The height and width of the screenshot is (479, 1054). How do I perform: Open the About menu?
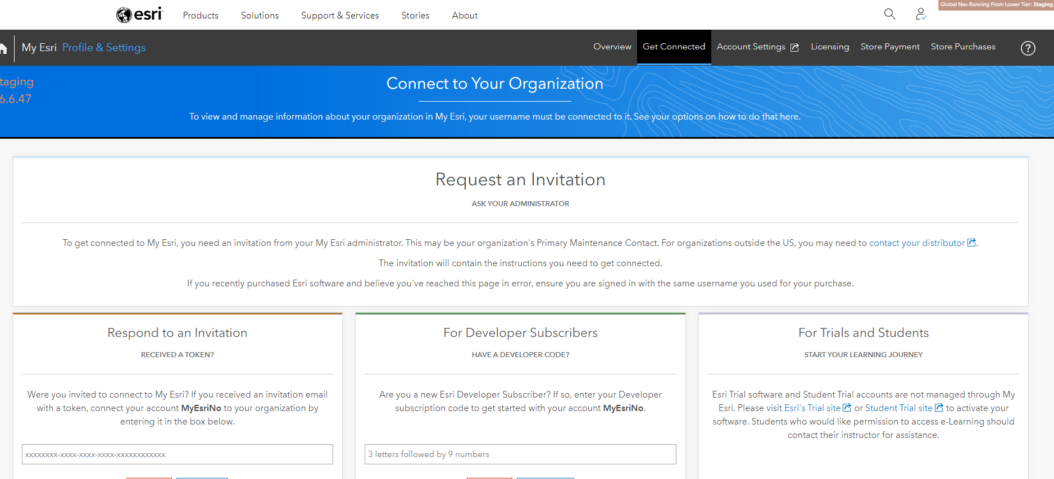tap(465, 15)
